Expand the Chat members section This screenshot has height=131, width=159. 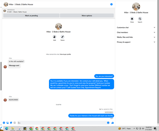(136, 32)
